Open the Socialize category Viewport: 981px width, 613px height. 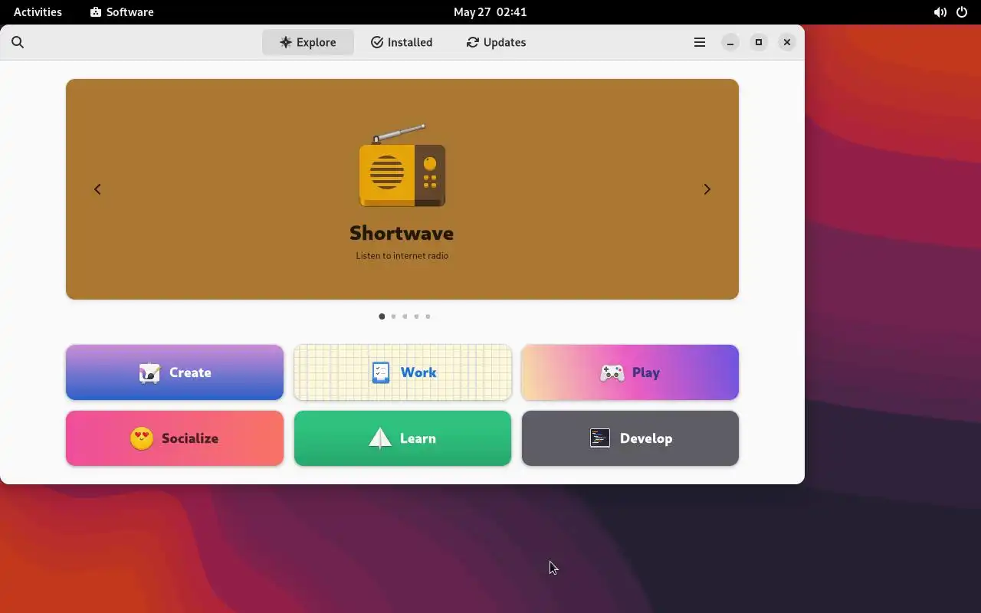coord(175,438)
